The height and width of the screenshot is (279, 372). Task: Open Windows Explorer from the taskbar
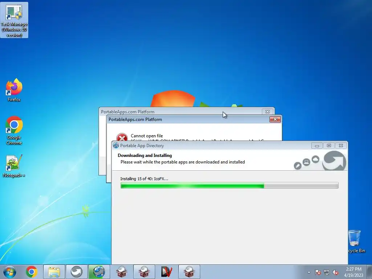click(x=54, y=272)
